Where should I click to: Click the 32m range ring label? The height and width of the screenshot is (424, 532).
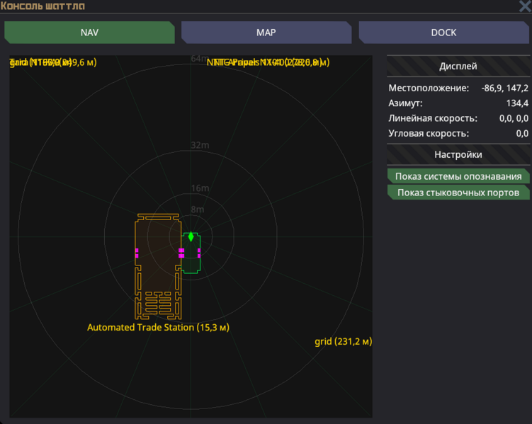tap(200, 145)
